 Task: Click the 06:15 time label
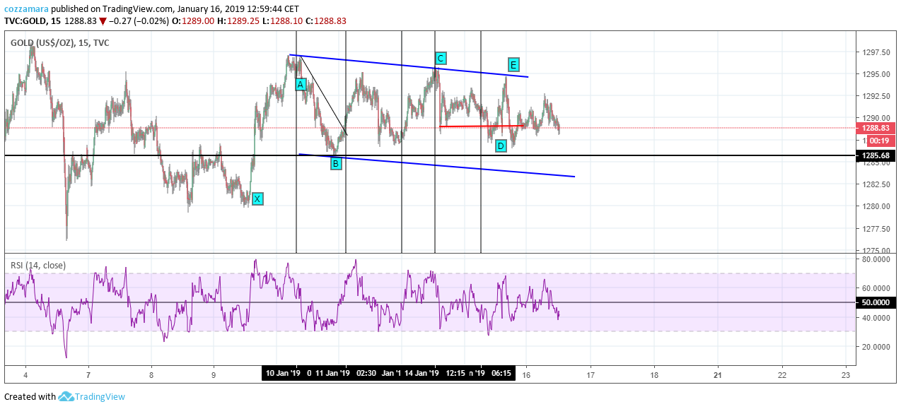click(500, 372)
